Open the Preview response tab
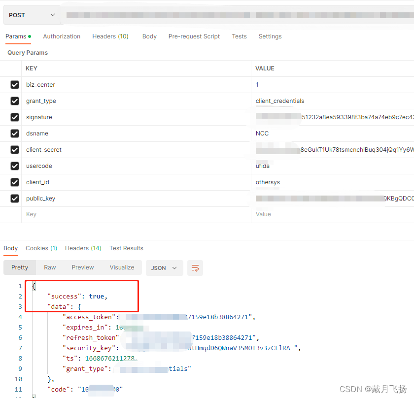Screen dimensions: 414x398 [x=82, y=267]
